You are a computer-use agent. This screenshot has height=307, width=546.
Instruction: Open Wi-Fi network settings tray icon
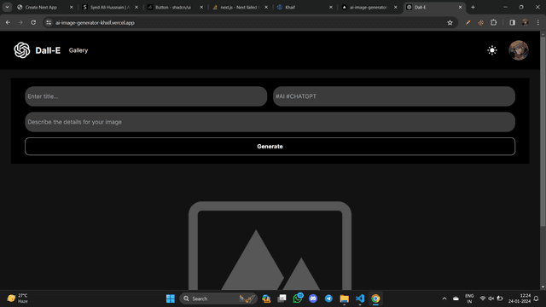pos(483,298)
